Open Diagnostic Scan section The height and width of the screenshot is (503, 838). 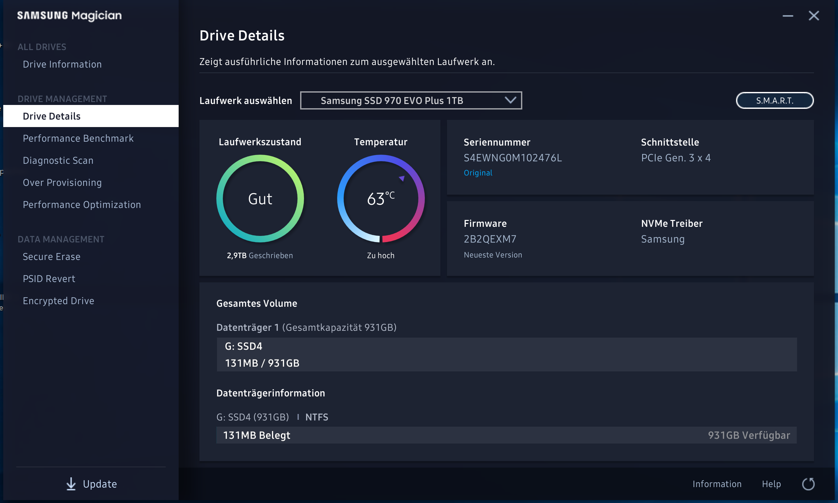(x=58, y=160)
